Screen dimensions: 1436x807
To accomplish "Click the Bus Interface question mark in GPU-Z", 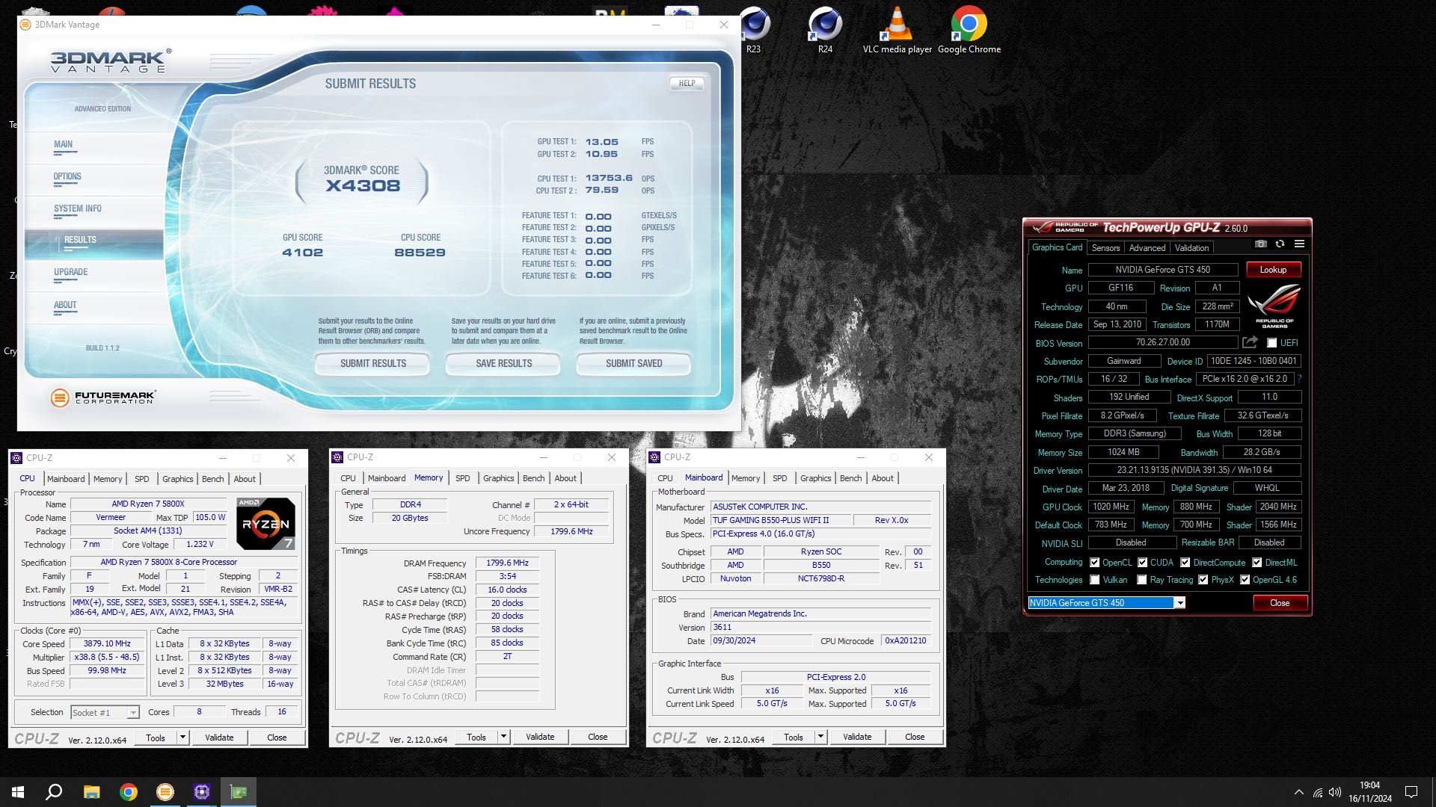I will (1300, 379).
